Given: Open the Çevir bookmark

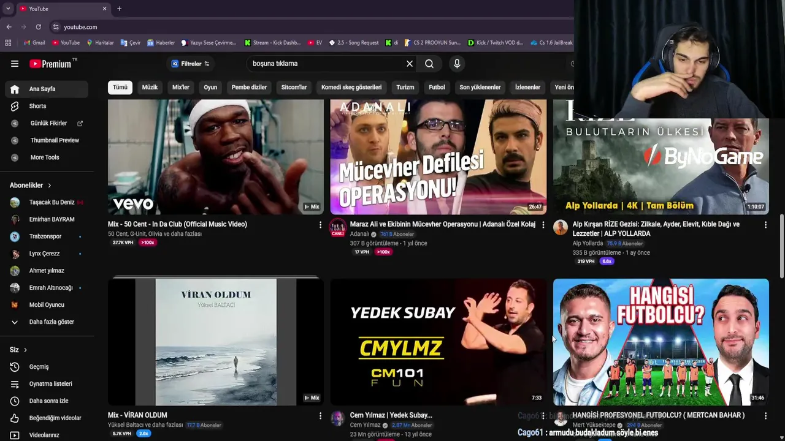Looking at the screenshot, I should tap(130, 43).
